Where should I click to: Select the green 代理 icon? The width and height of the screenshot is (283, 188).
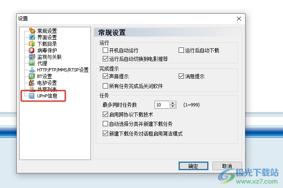32,63
